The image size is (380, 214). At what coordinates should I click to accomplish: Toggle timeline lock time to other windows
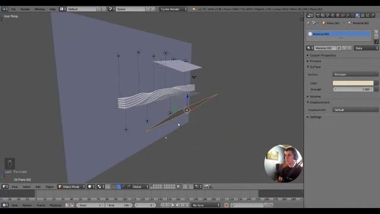click(x=72, y=205)
